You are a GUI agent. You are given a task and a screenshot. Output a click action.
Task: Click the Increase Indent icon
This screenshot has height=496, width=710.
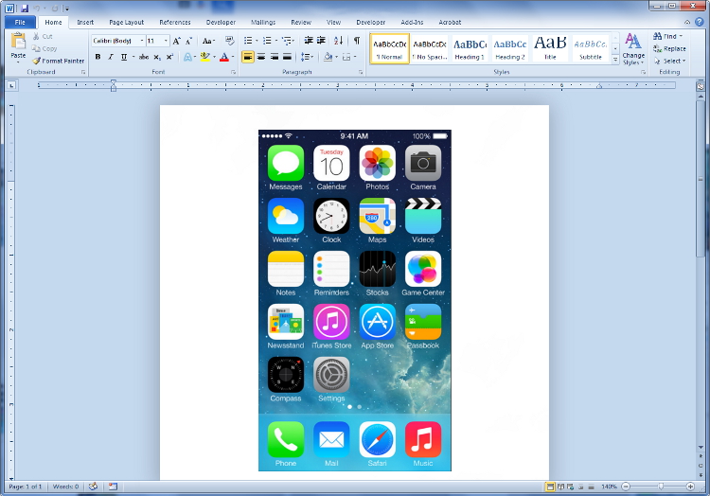[321, 41]
